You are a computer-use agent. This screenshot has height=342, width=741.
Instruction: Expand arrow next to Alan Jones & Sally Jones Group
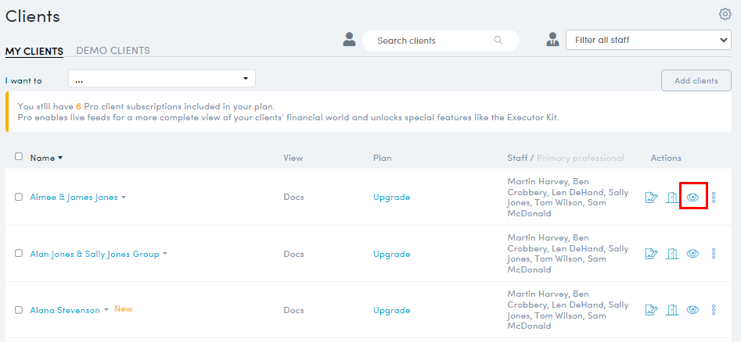[x=165, y=254]
